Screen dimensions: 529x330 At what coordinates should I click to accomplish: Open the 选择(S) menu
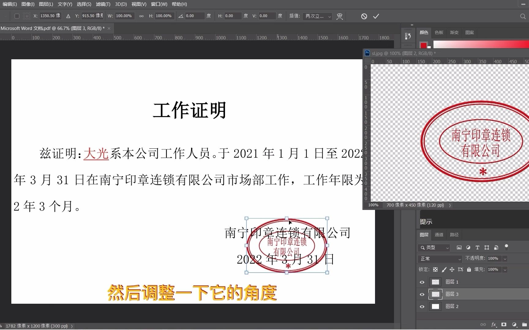pyautogui.click(x=84, y=4)
